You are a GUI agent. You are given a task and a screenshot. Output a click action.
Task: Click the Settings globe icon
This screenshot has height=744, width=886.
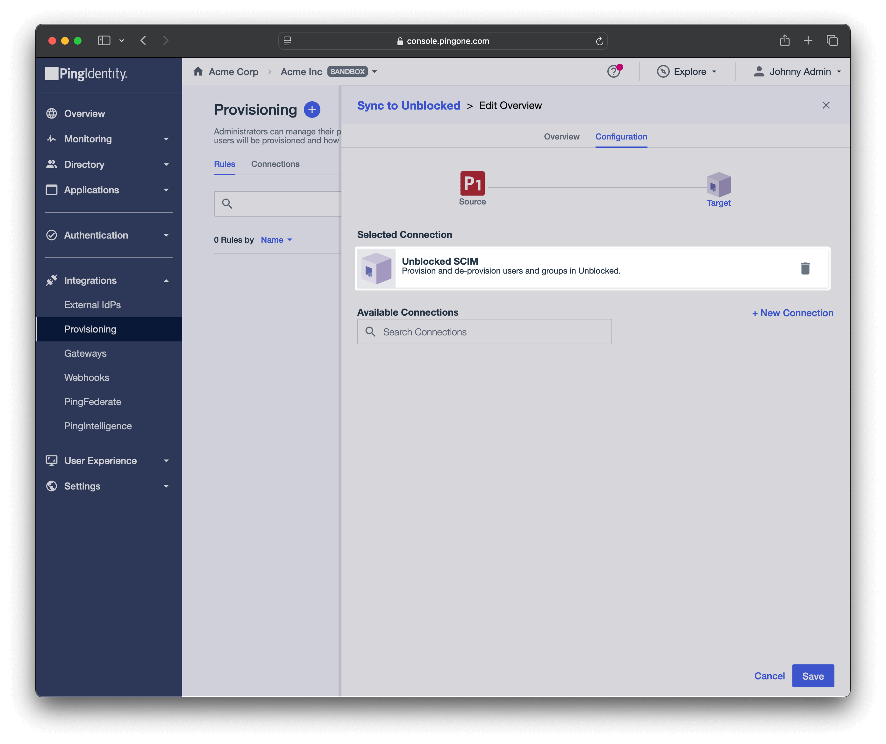click(x=52, y=486)
